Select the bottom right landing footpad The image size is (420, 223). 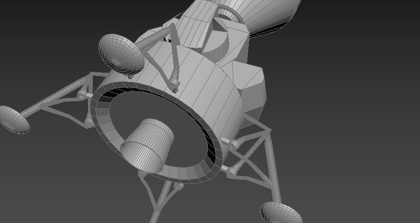pos(281,213)
